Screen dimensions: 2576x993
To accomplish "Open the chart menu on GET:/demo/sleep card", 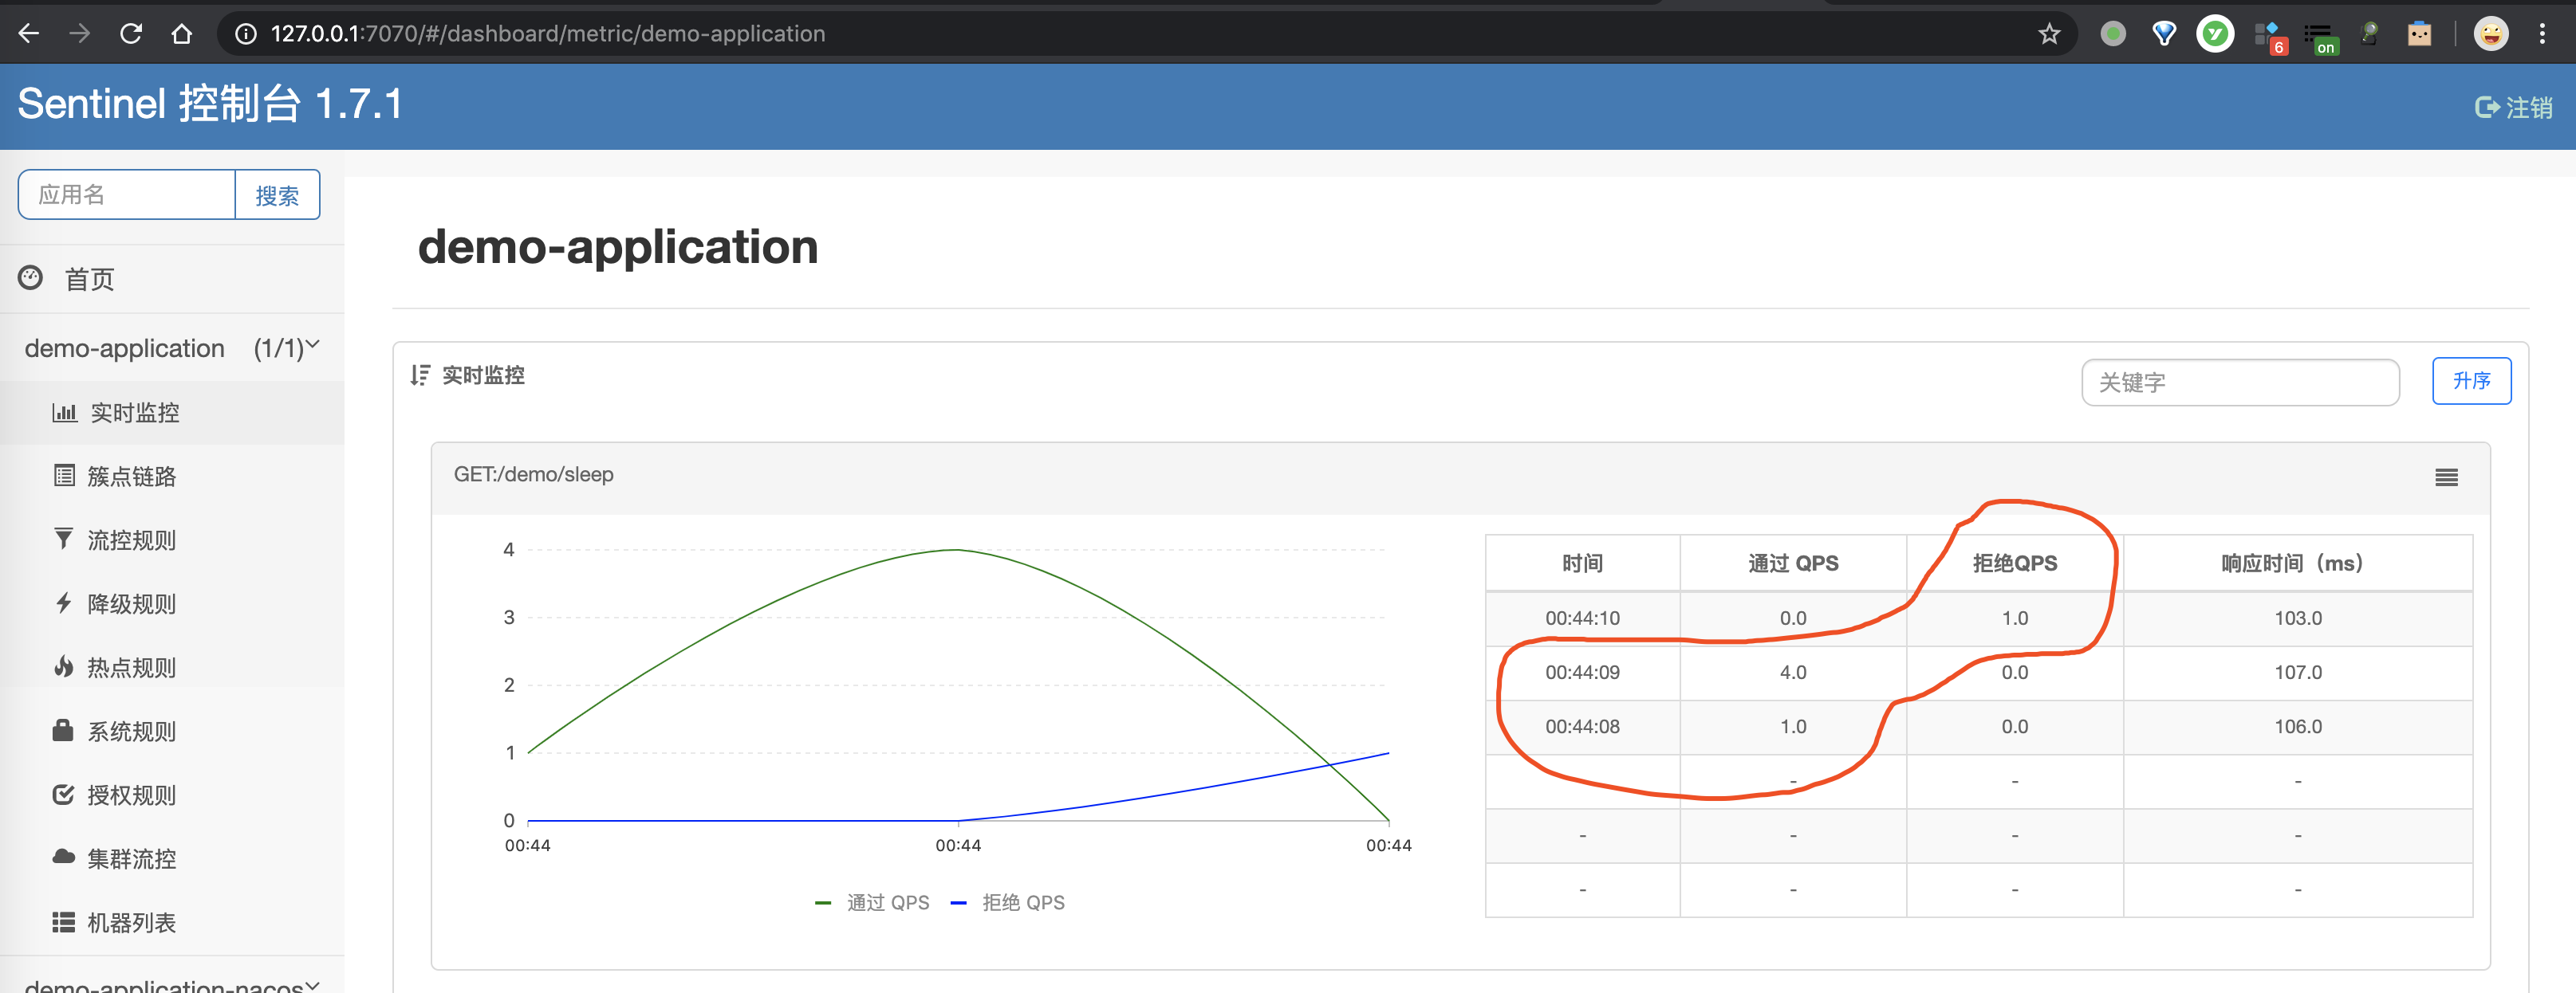I will coord(2447,477).
